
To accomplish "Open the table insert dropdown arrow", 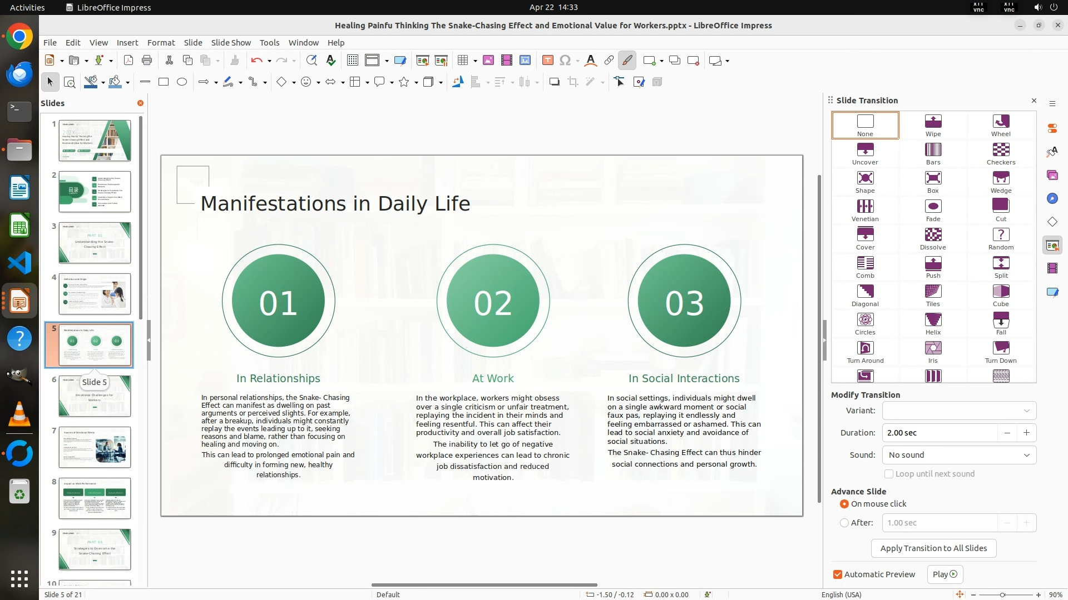I will tap(475, 61).
